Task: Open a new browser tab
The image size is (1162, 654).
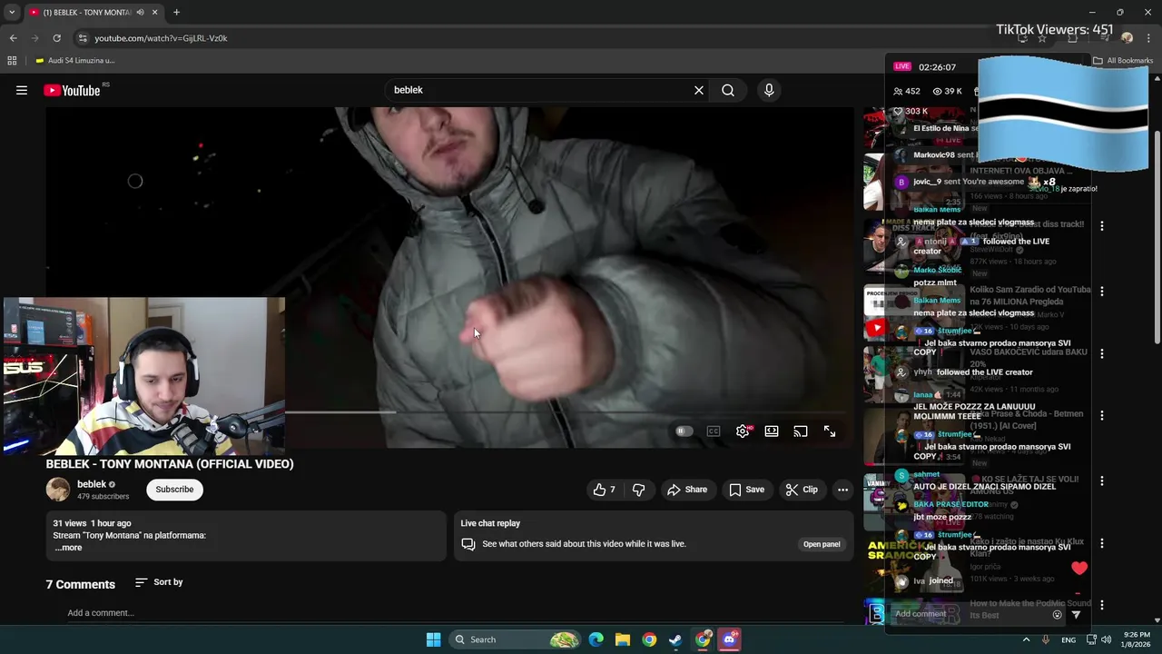Action: [176, 13]
